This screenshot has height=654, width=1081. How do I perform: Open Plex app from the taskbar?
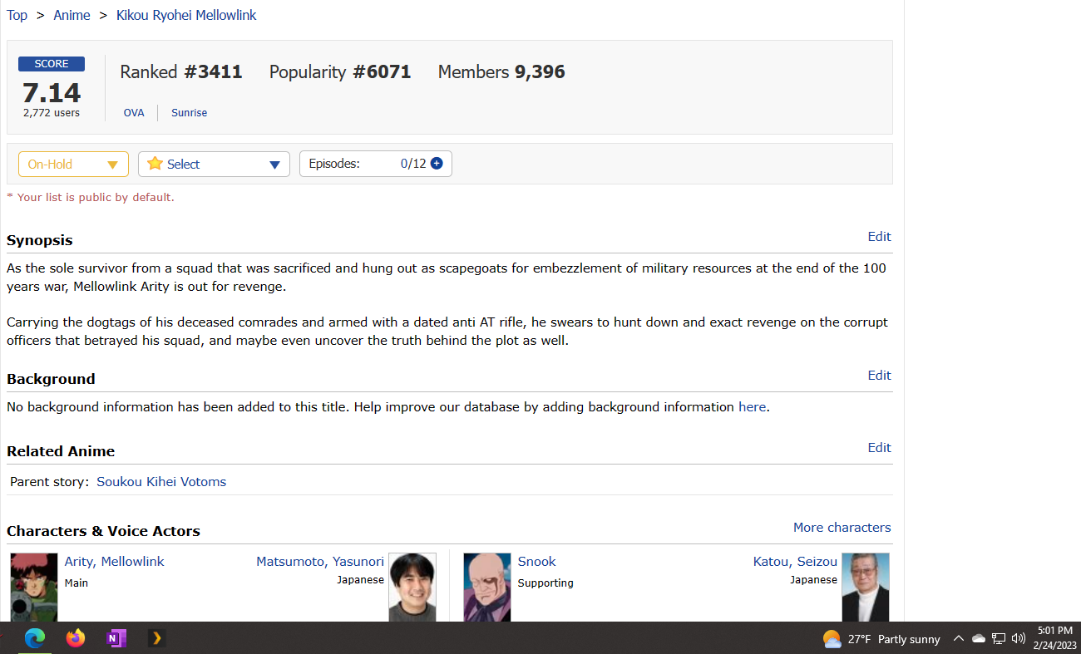(156, 638)
